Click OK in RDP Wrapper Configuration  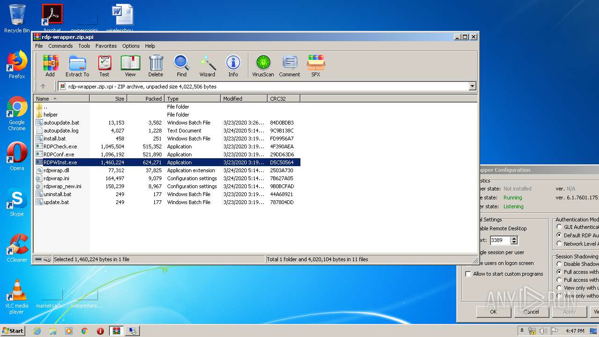pos(494,311)
